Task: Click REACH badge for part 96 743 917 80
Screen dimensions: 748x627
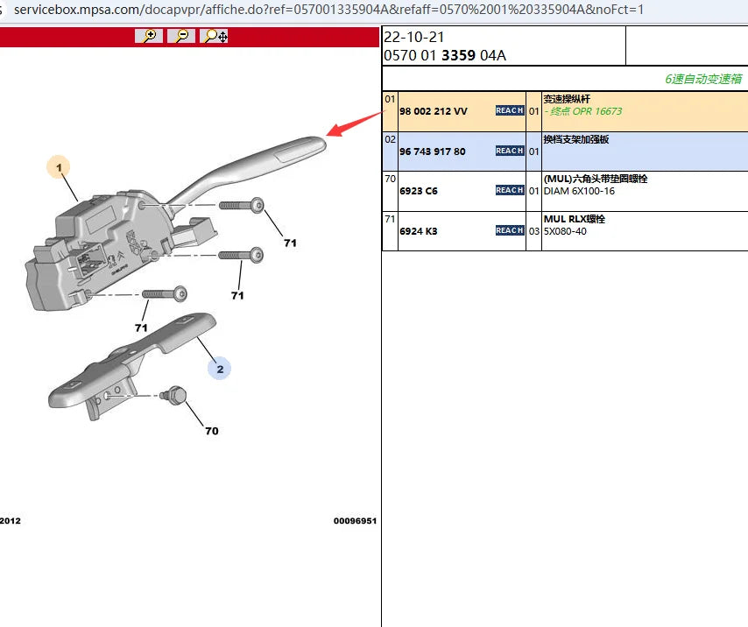Action: point(510,151)
